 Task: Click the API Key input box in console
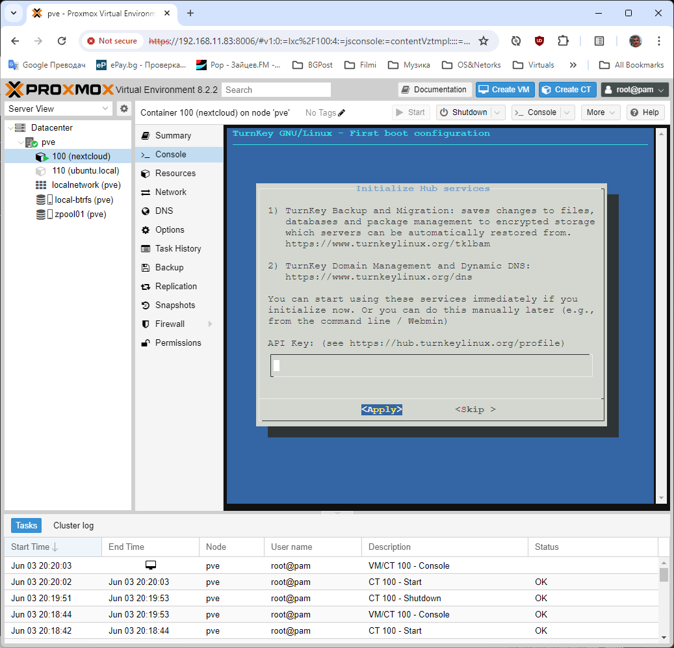click(x=431, y=366)
